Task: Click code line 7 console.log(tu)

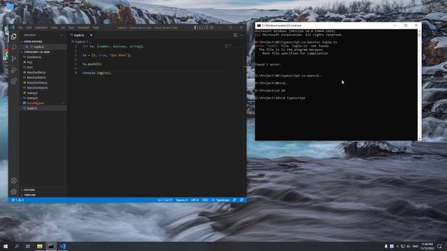Action: coord(97,73)
